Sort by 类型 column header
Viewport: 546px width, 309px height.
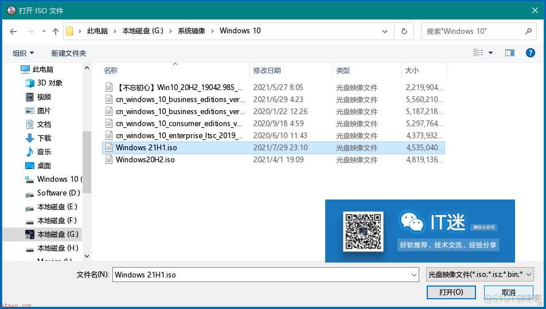pyautogui.click(x=342, y=71)
